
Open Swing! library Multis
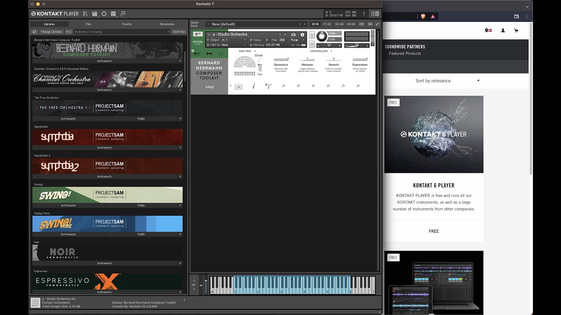[141, 205]
